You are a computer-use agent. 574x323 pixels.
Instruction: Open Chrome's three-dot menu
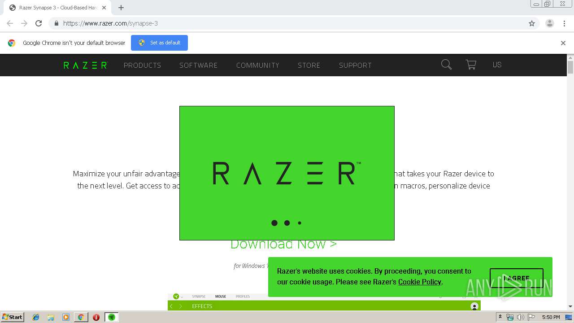(564, 23)
